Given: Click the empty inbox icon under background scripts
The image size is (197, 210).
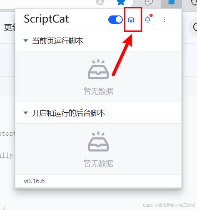Looking at the screenshot, I should coord(98,142).
